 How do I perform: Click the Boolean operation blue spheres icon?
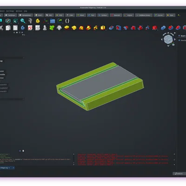pyautogui.click(x=163, y=28)
